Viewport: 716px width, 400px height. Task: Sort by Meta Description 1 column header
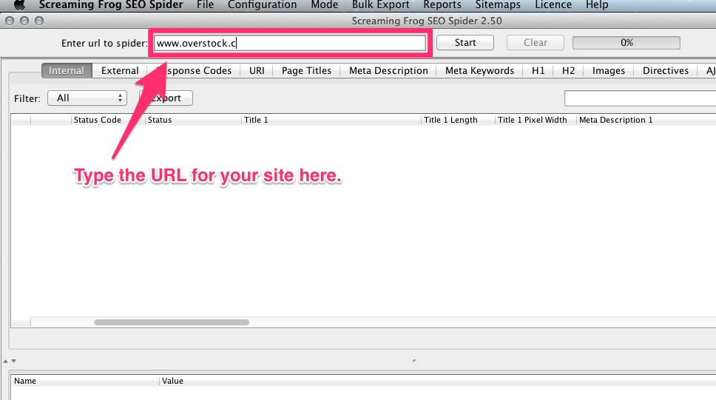tap(646, 120)
